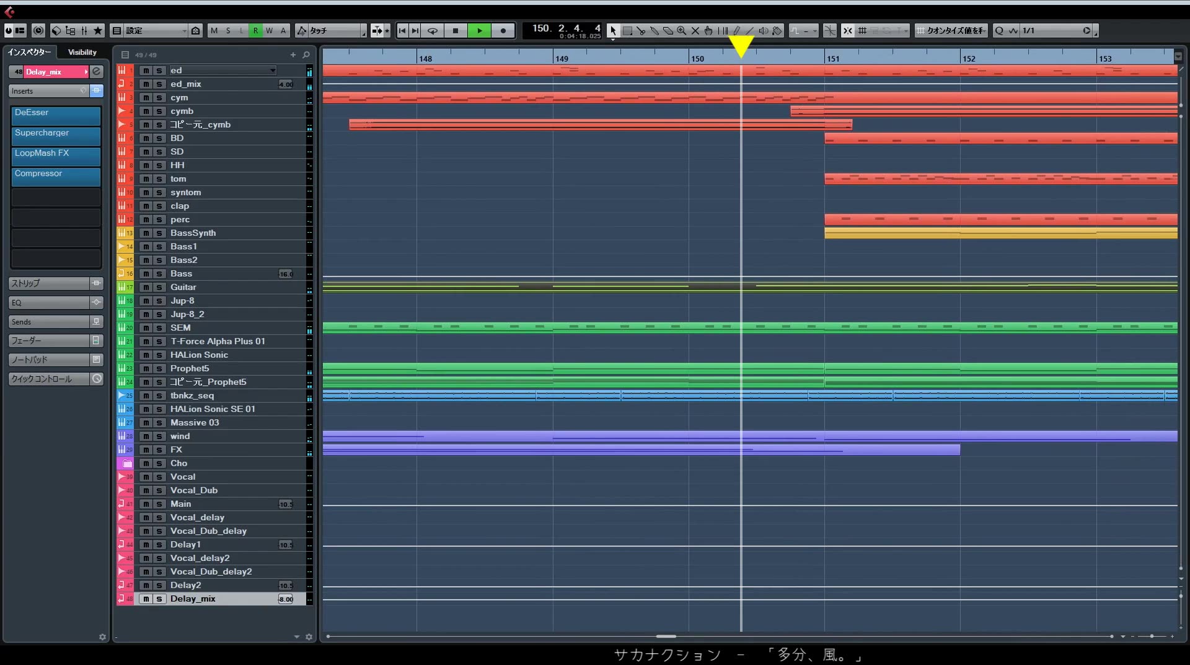Add a track with the plus icon

pos(293,54)
